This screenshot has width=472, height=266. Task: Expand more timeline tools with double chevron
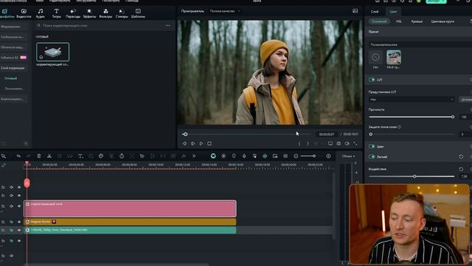pyautogui.click(x=194, y=156)
